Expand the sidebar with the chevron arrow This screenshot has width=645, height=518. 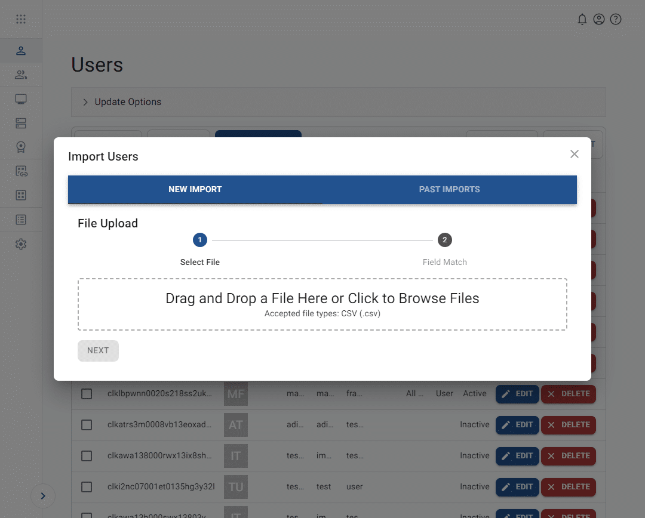(42, 495)
